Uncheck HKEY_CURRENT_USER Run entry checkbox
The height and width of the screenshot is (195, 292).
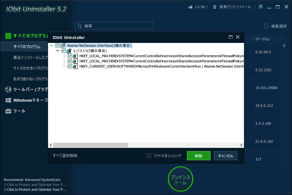click(x=70, y=66)
